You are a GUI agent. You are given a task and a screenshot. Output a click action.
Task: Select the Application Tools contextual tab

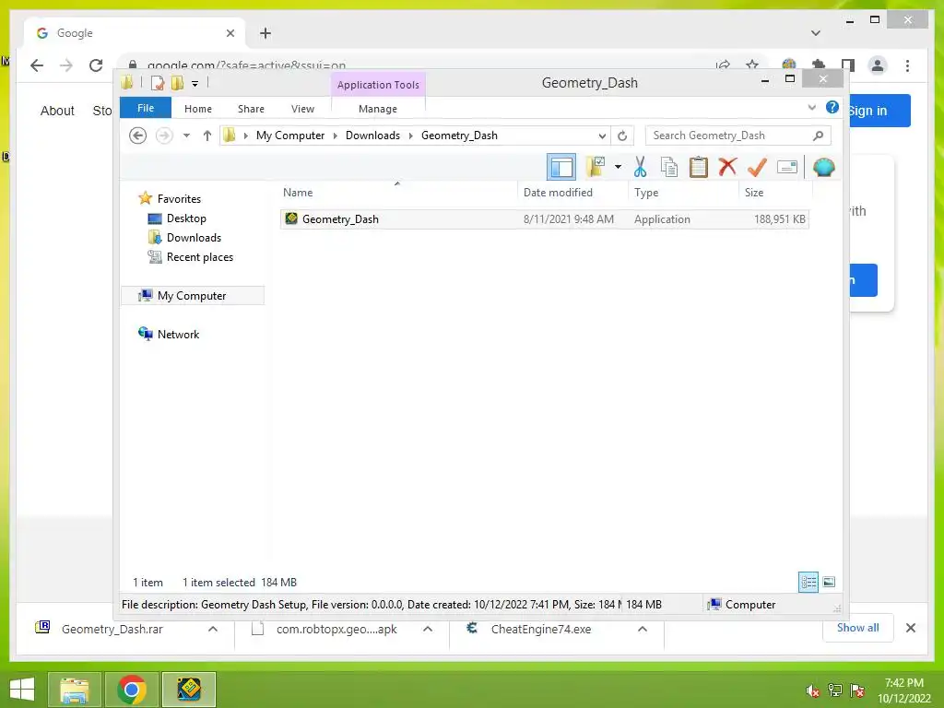(x=378, y=85)
